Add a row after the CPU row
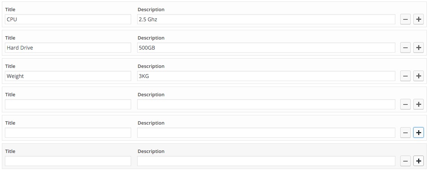The height and width of the screenshot is (172, 429). 419,19
